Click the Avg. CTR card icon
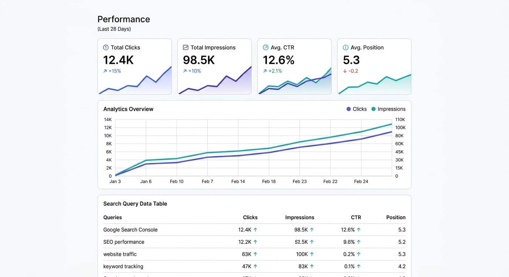The height and width of the screenshot is (277, 509). point(266,47)
